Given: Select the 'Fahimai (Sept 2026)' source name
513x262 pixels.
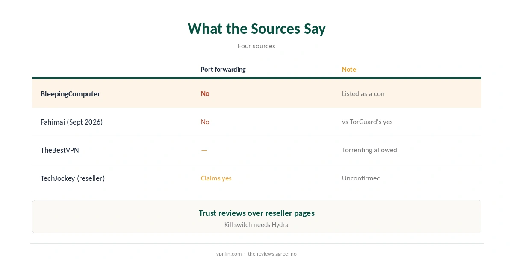Looking at the screenshot, I should click(72, 122).
